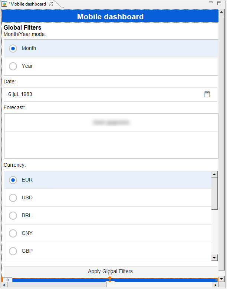Open the calendar picker icon in Date field
227x289 pixels.
207,94
